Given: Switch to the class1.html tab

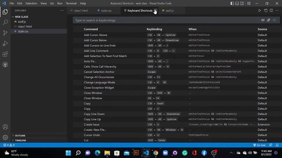Looking at the screenshot, I should click(81, 11).
